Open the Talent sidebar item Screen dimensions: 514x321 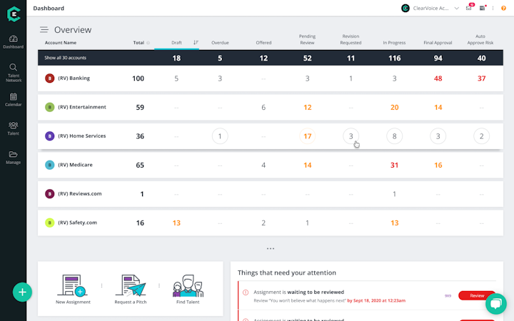(13, 128)
